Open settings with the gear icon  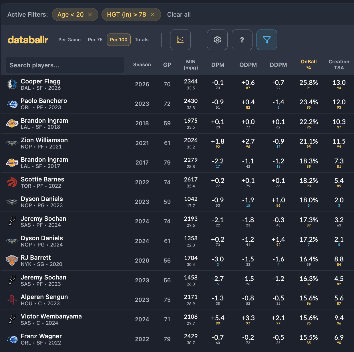point(217,40)
